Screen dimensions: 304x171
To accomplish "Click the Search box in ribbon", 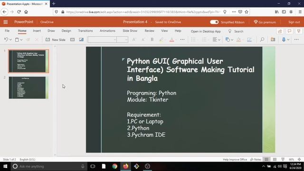I will click(236, 31).
